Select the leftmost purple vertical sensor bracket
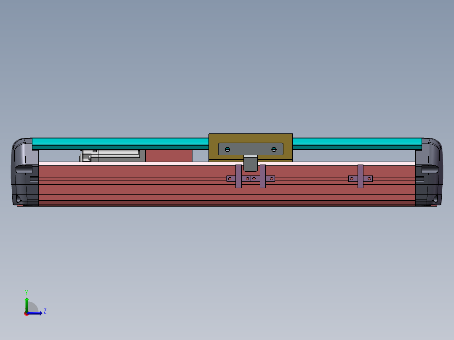 (x=238, y=176)
